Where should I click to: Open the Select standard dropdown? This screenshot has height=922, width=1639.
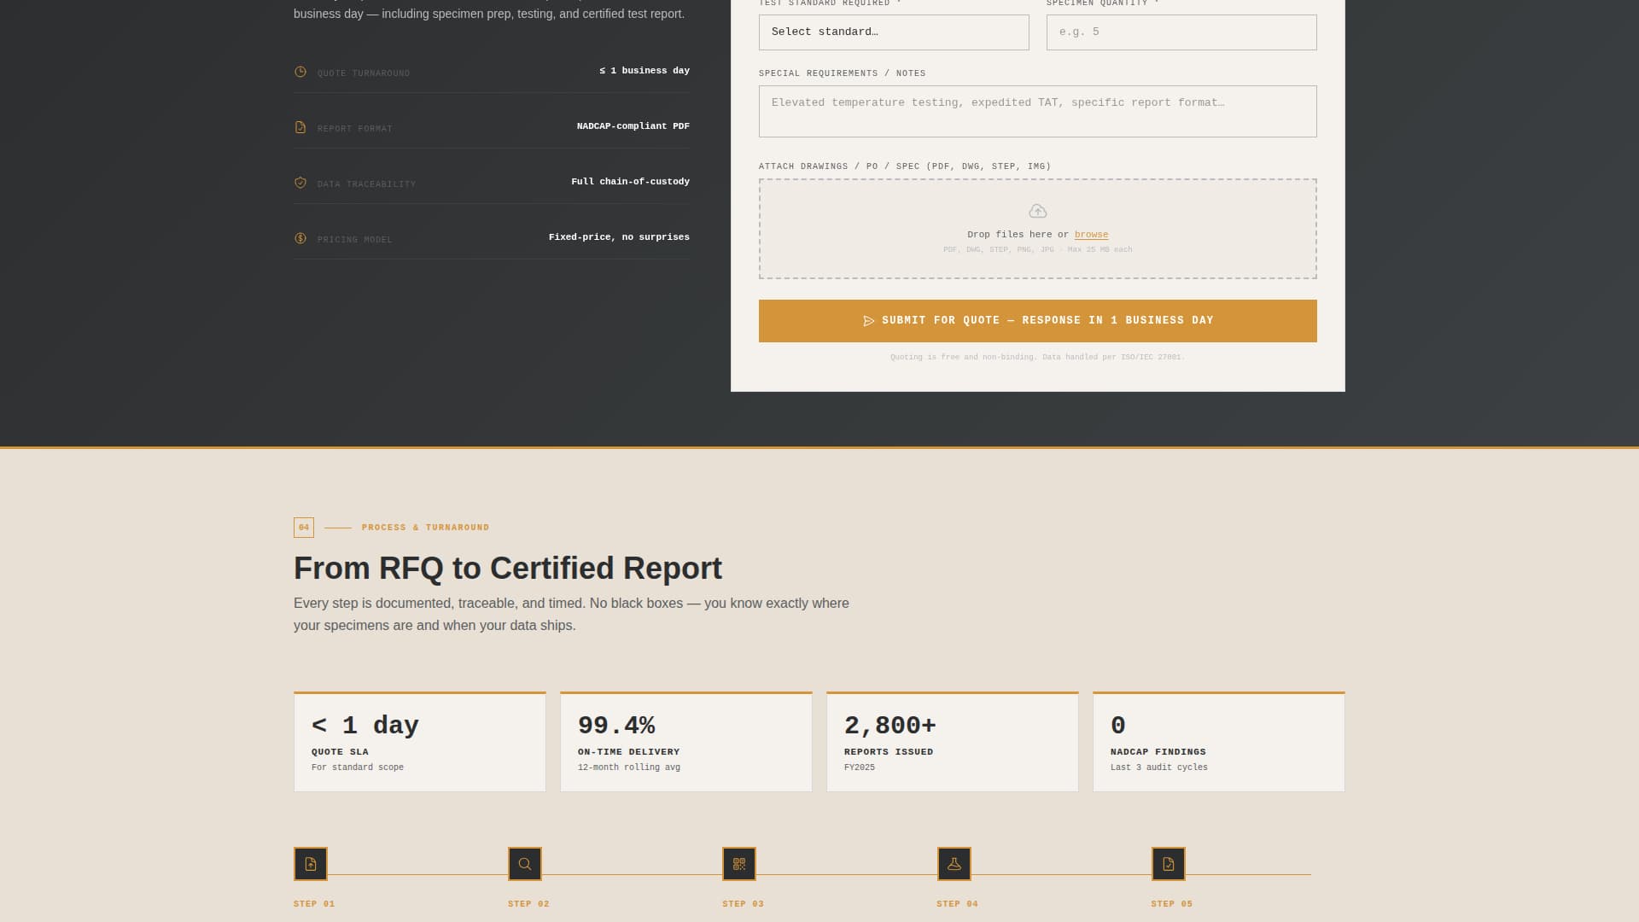(x=893, y=32)
